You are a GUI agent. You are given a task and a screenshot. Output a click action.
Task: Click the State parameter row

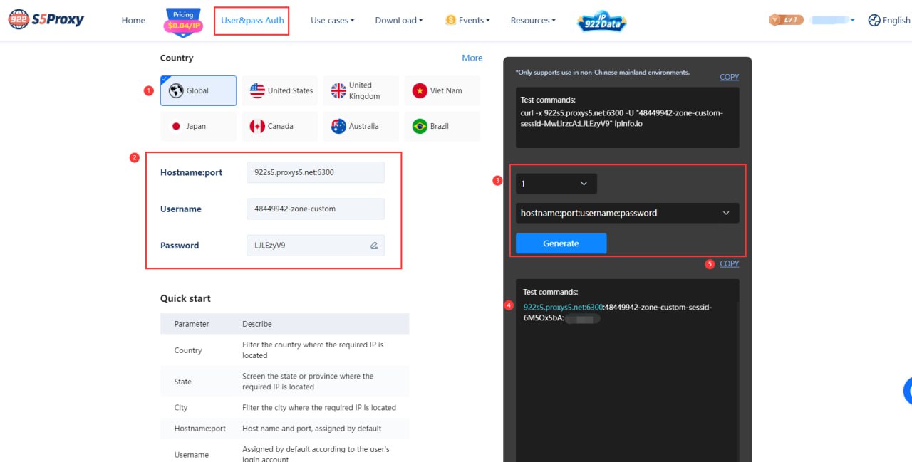click(x=285, y=382)
